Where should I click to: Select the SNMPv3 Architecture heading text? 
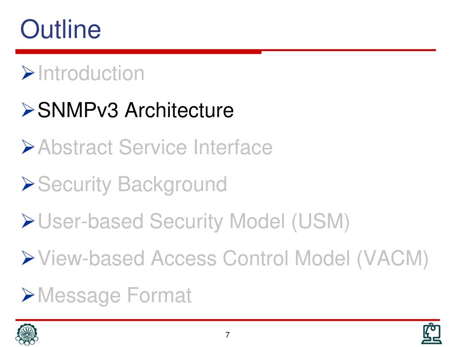pos(136,110)
